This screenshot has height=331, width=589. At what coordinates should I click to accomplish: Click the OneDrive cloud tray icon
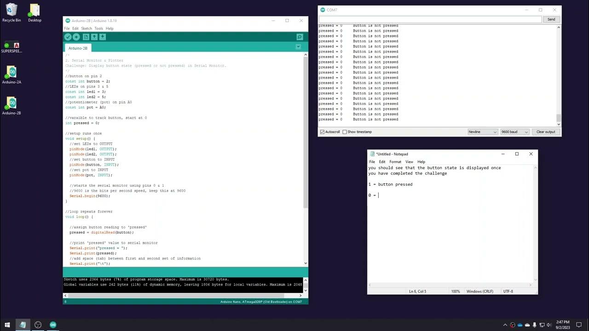[x=520, y=325]
